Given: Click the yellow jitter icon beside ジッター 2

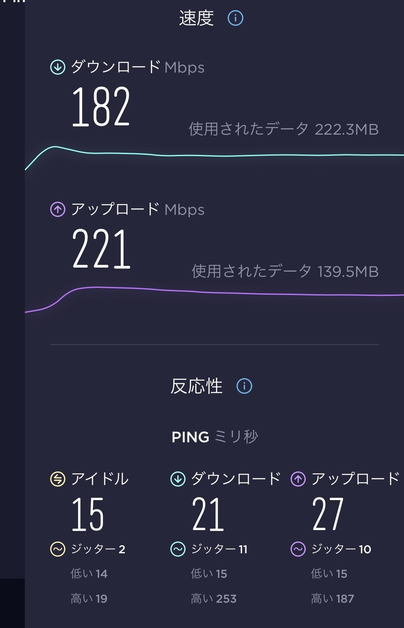Looking at the screenshot, I should [x=58, y=549].
